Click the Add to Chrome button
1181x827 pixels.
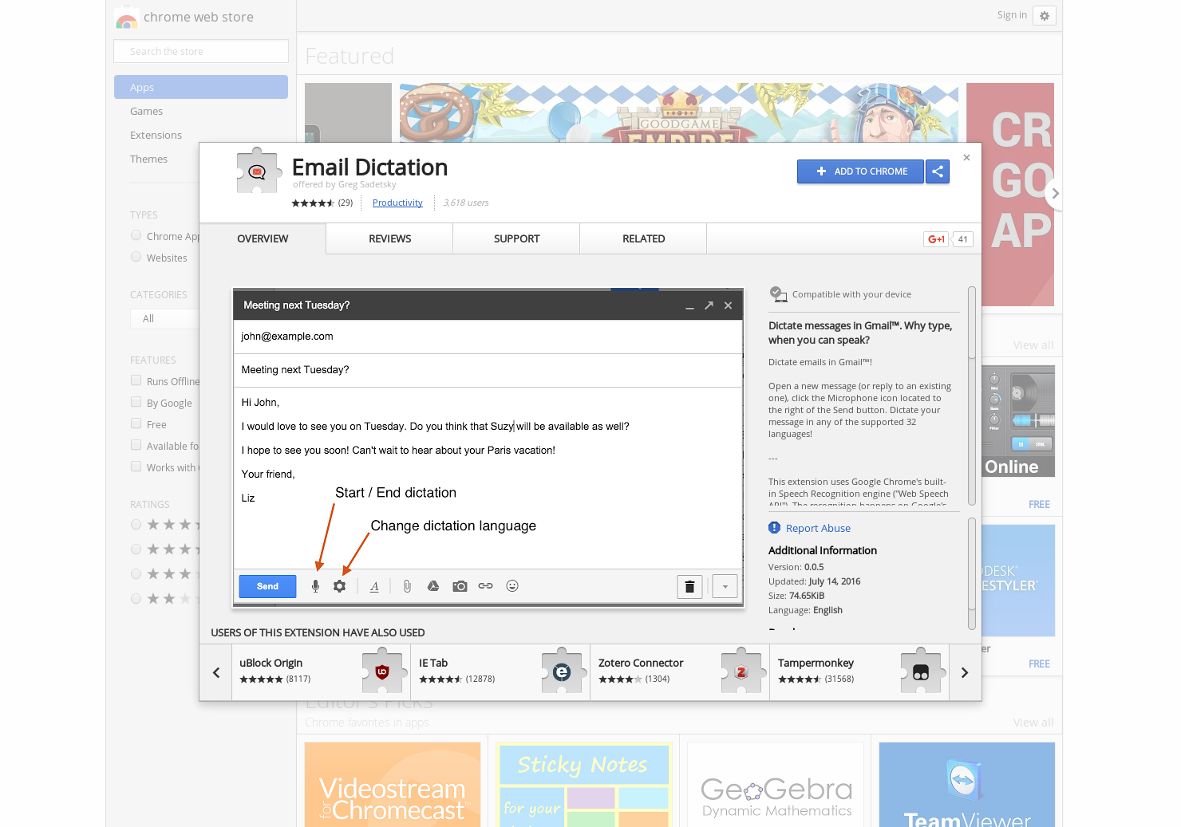860,171
